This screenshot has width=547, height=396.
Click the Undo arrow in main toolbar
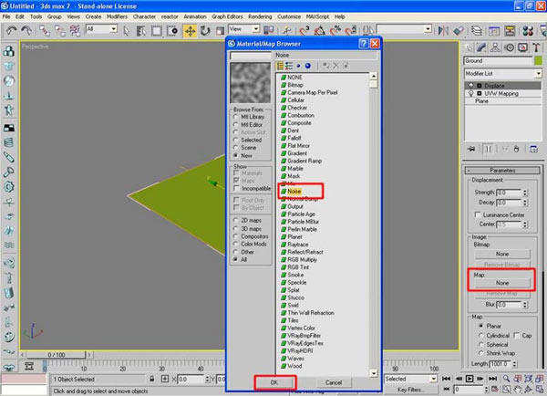[x=12, y=30]
